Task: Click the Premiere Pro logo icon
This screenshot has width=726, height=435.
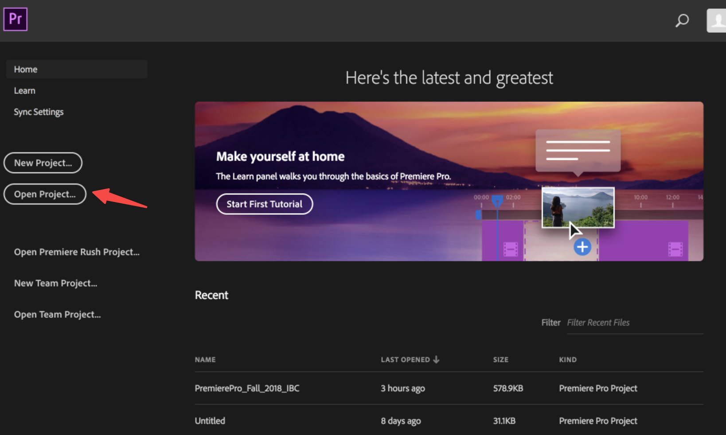Action: [x=15, y=19]
